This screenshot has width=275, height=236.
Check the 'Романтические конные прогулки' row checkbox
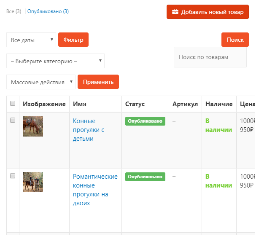point(13,176)
